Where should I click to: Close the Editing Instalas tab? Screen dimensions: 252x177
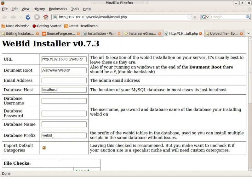[x=37, y=33]
